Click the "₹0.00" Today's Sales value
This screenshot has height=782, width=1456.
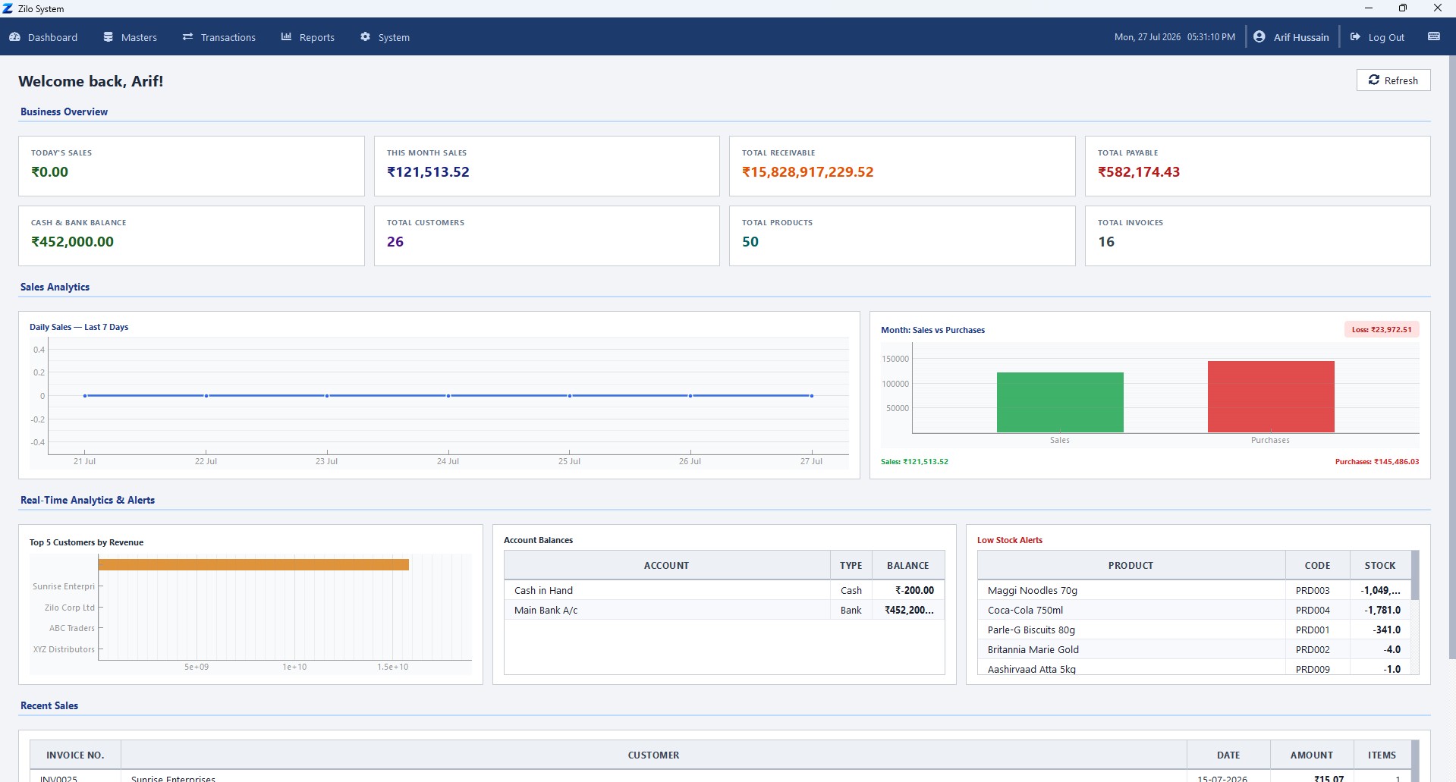point(50,172)
